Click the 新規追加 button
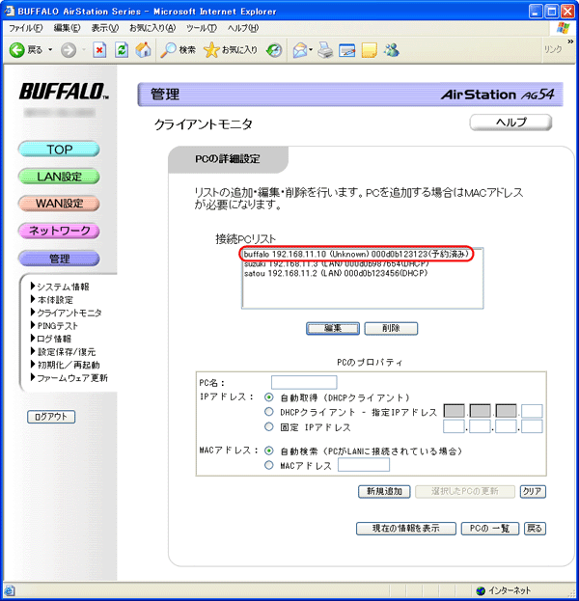 (384, 491)
